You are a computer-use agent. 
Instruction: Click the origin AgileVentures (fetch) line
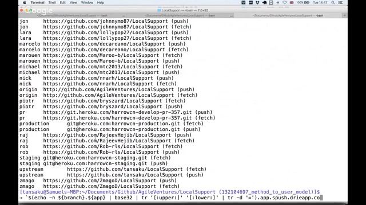point(108,95)
